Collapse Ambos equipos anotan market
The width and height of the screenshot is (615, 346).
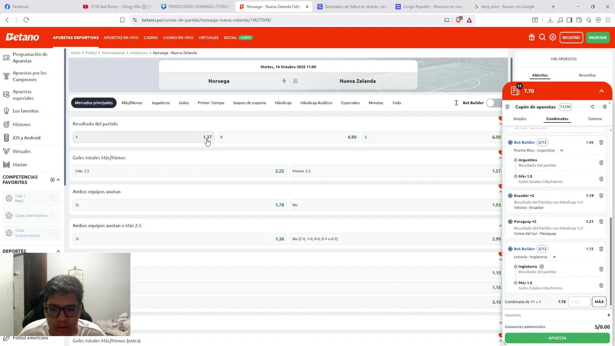click(x=500, y=192)
